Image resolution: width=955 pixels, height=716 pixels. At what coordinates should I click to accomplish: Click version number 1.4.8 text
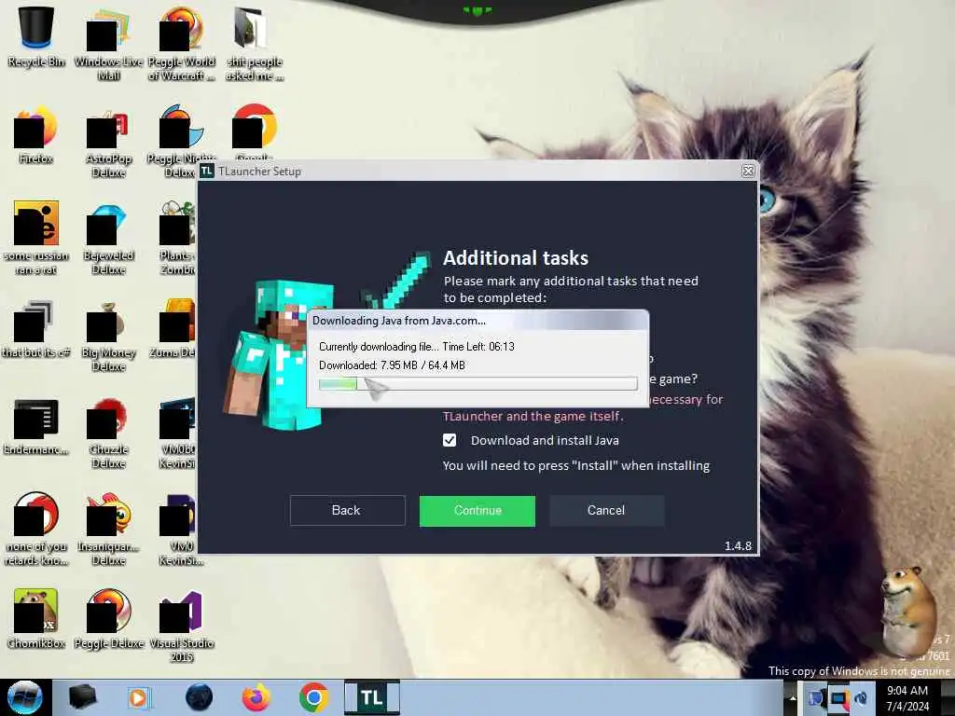[x=739, y=545]
